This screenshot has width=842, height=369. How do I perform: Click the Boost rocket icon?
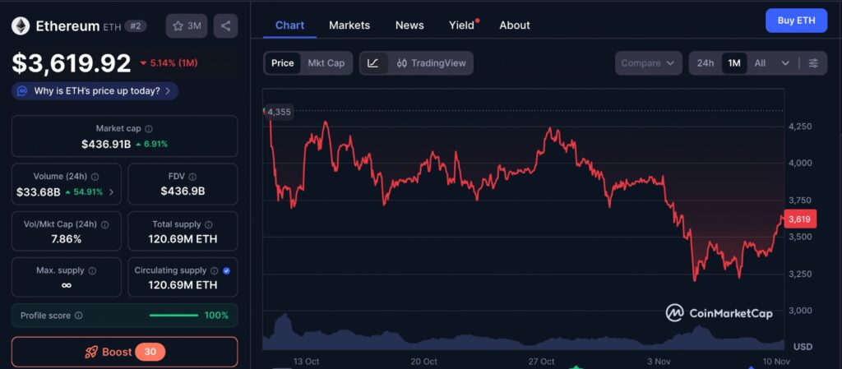(91, 353)
